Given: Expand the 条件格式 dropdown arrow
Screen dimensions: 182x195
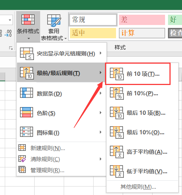Looking at the screenshot, I should point(29,38).
